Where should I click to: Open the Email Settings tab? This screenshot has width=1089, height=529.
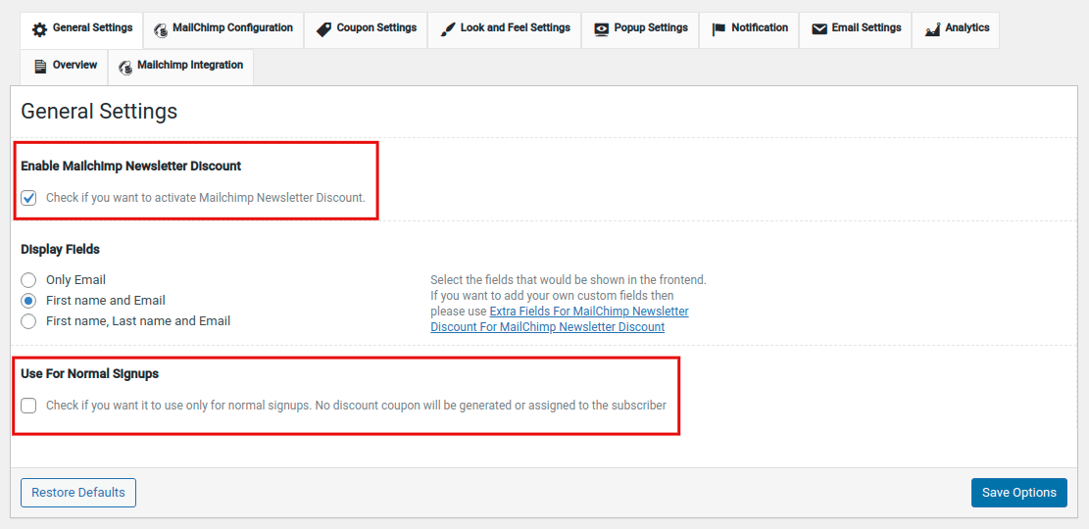[x=855, y=29]
